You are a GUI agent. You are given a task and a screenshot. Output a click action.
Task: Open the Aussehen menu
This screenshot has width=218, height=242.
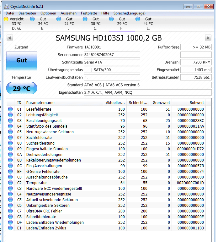click(68, 13)
